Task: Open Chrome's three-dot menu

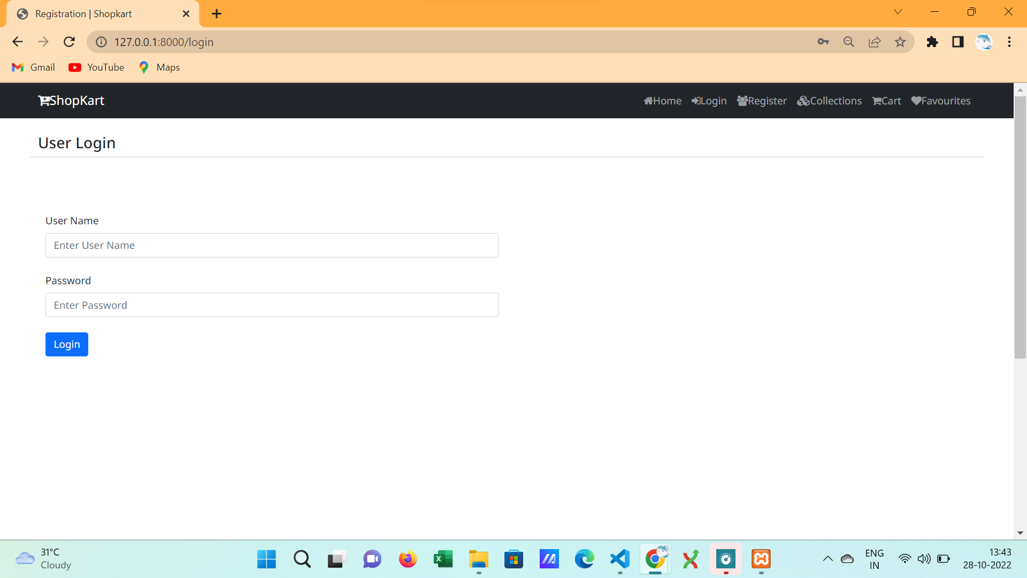Action: click(x=1010, y=42)
